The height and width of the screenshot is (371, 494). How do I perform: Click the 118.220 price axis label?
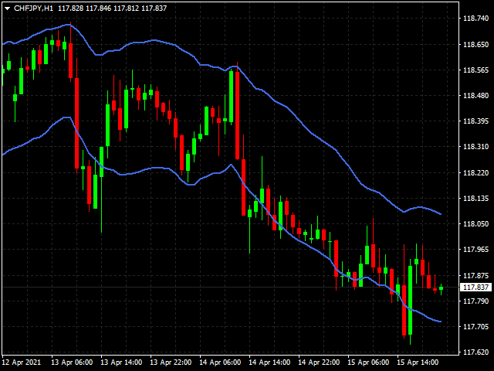(475, 173)
